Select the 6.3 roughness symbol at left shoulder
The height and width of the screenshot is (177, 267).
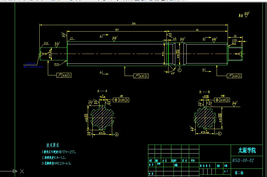point(64,34)
